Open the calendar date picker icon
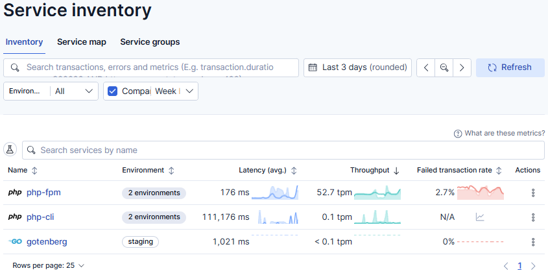 point(313,67)
